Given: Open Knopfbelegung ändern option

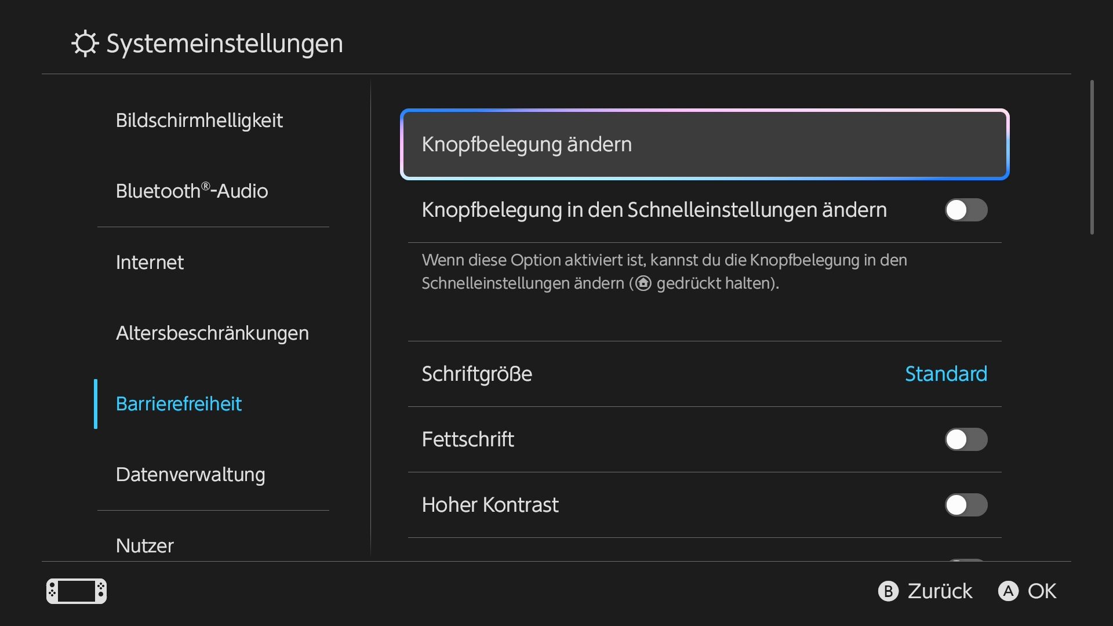Looking at the screenshot, I should point(705,144).
